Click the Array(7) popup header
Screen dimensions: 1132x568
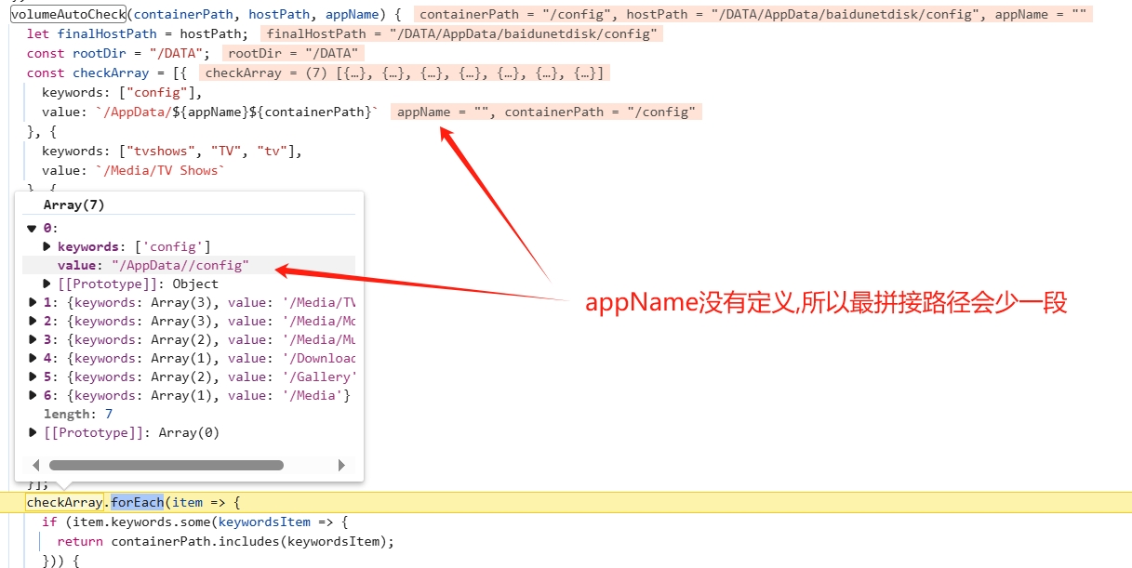74,205
